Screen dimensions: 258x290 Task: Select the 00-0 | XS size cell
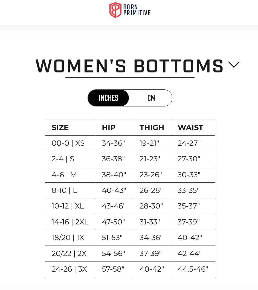[x=68, y=143]
